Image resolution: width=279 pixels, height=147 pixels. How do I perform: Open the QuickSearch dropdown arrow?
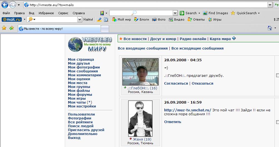[259, 13]
